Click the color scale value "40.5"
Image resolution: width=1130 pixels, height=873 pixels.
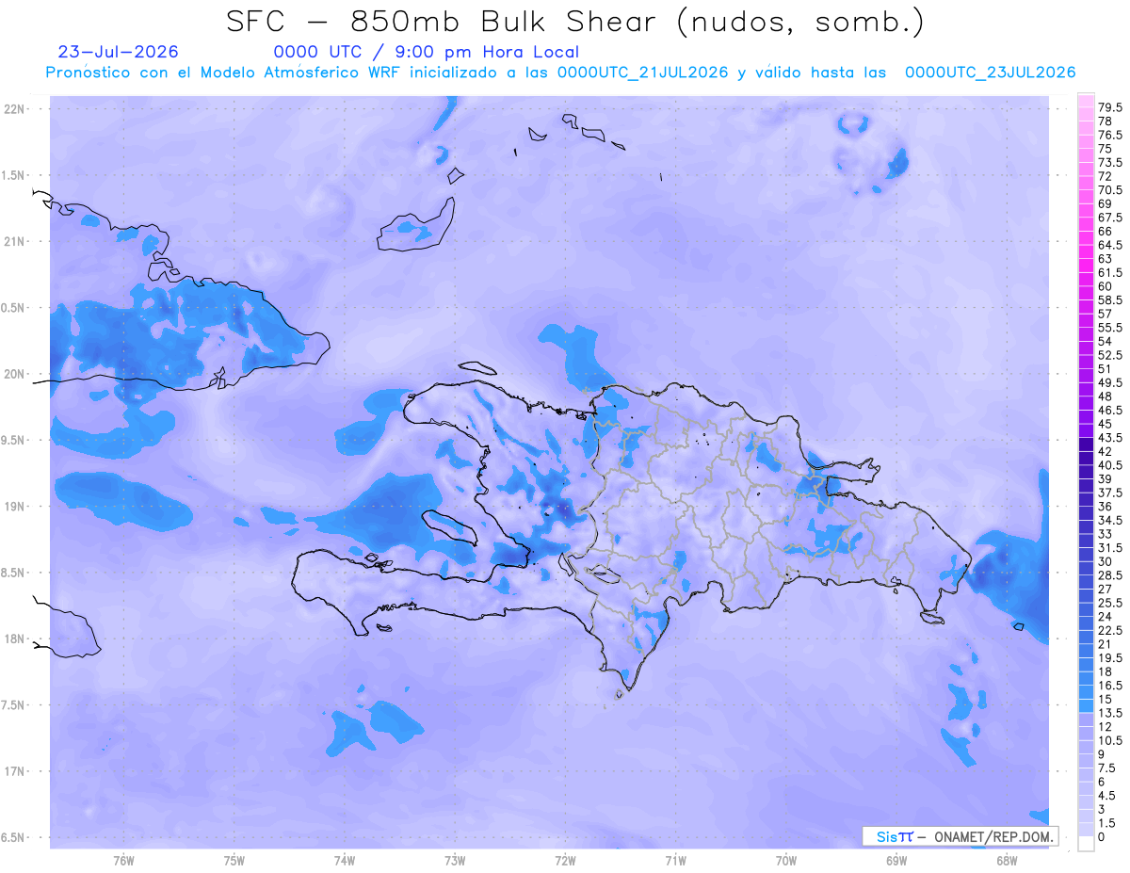pos(1110,465)
